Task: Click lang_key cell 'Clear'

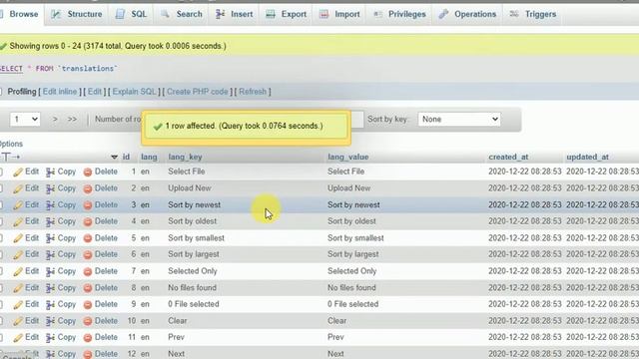Action: (x=178, y=321)
